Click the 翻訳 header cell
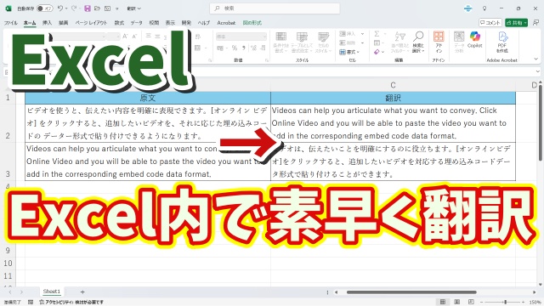 point(393,98)
